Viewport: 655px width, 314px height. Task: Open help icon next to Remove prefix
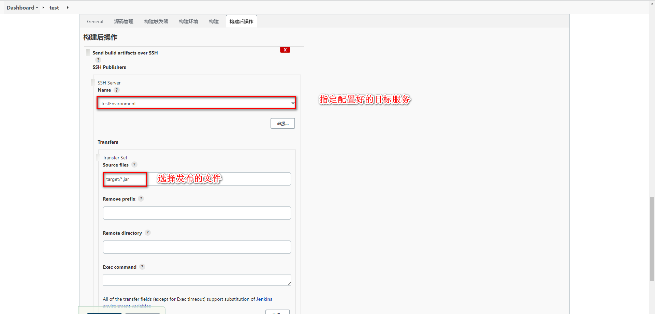pyautogui.click(x=141, y=199)
